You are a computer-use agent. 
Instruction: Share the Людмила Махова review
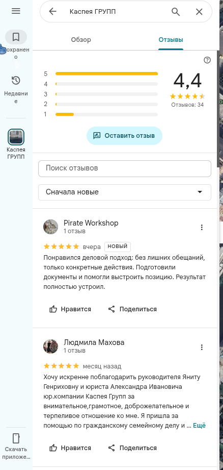pos(132,448)
